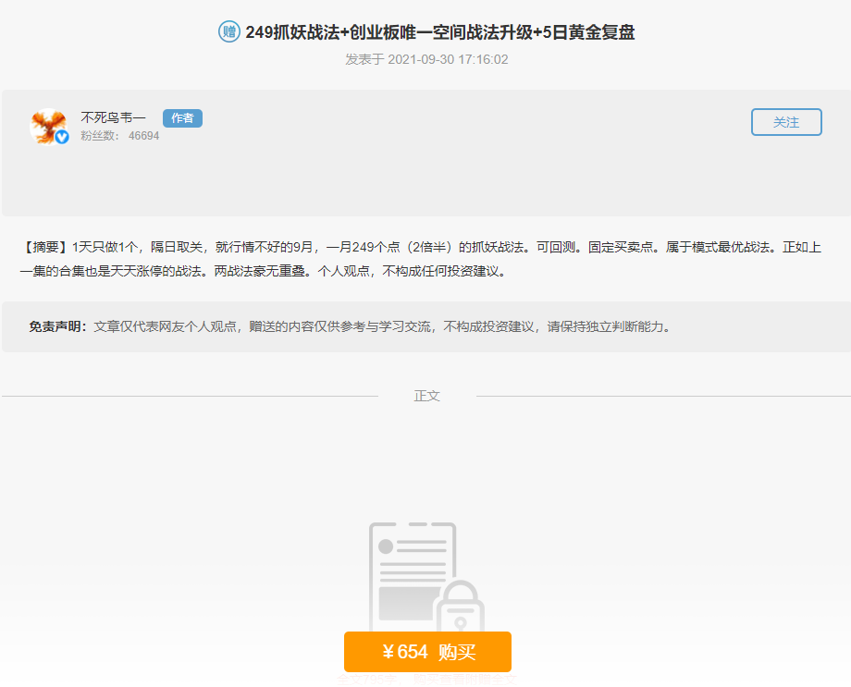Viewport: 851px width, 687px height.
Task: Click the gift (赠) icon beside the title
Action: 228,32
